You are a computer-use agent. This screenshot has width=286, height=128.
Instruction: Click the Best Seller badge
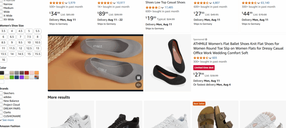coord(199,103)
